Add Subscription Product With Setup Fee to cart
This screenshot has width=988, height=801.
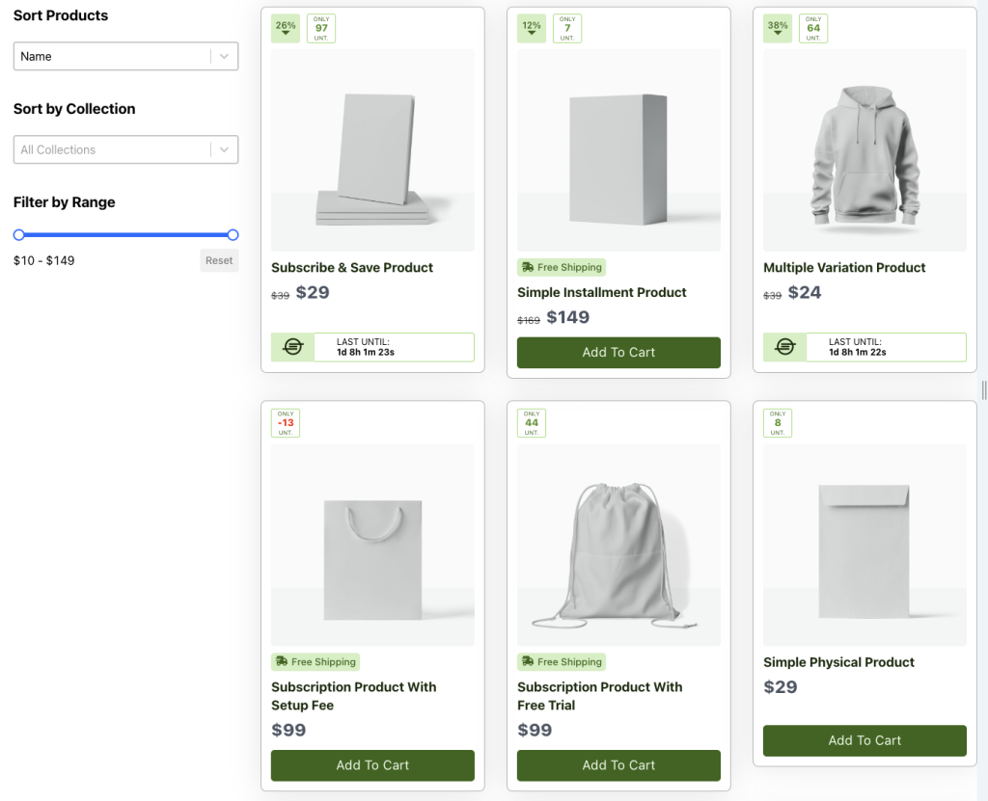(372, 765)
